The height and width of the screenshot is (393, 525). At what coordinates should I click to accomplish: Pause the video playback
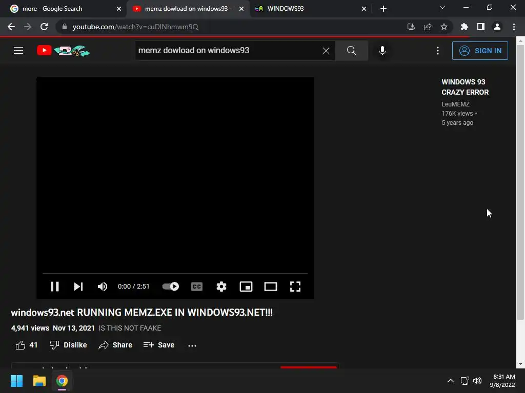click(x=54, y=287)
